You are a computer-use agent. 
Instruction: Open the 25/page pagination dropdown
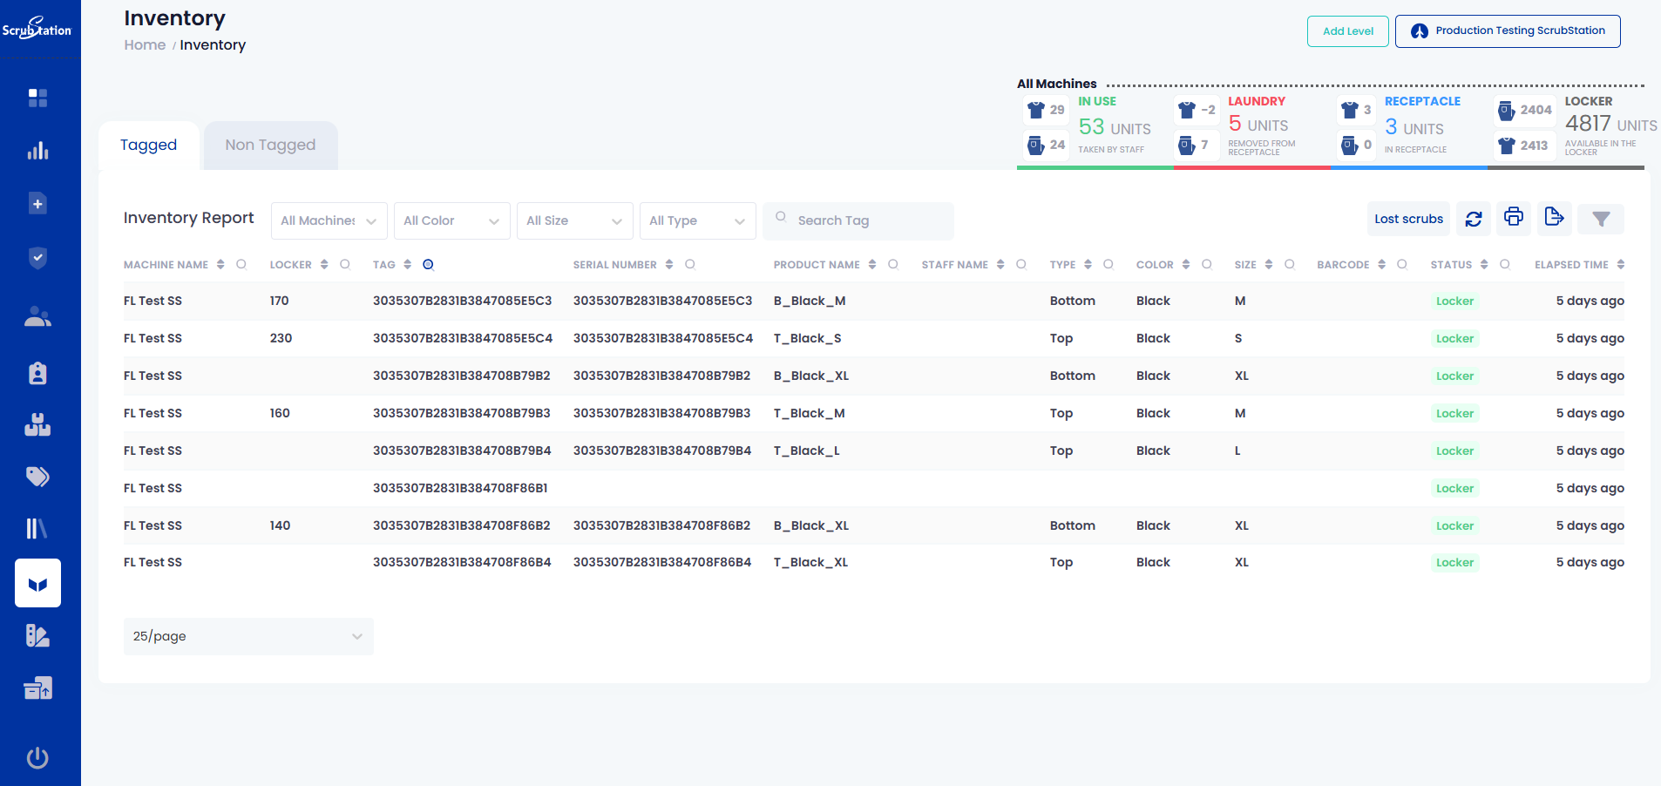coord(248,636)
